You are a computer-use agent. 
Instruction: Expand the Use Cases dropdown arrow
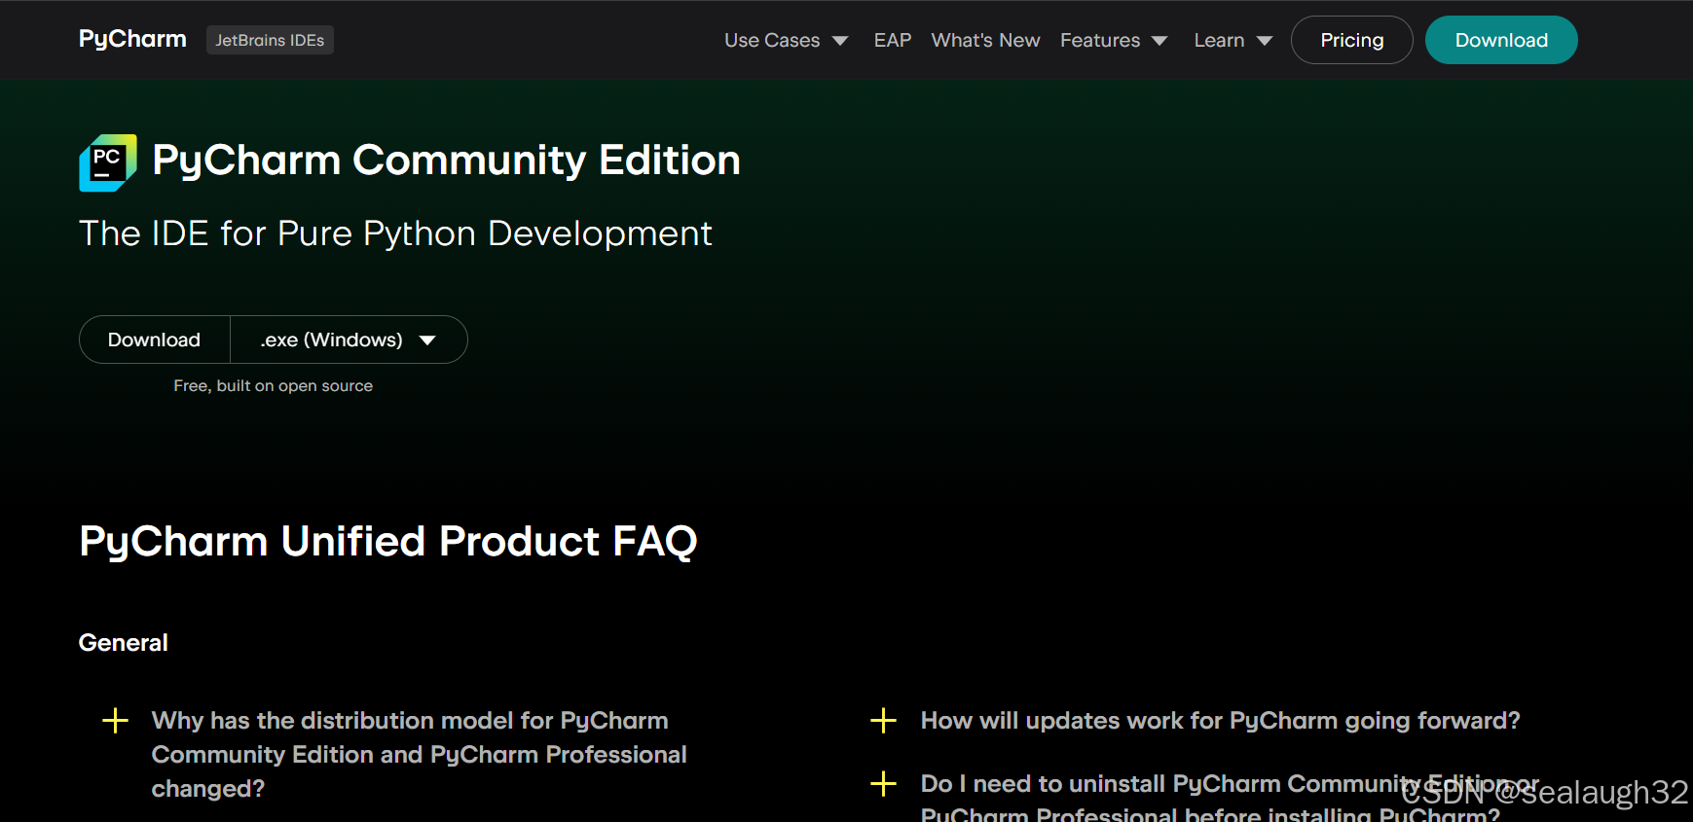[x=840, y=41]
